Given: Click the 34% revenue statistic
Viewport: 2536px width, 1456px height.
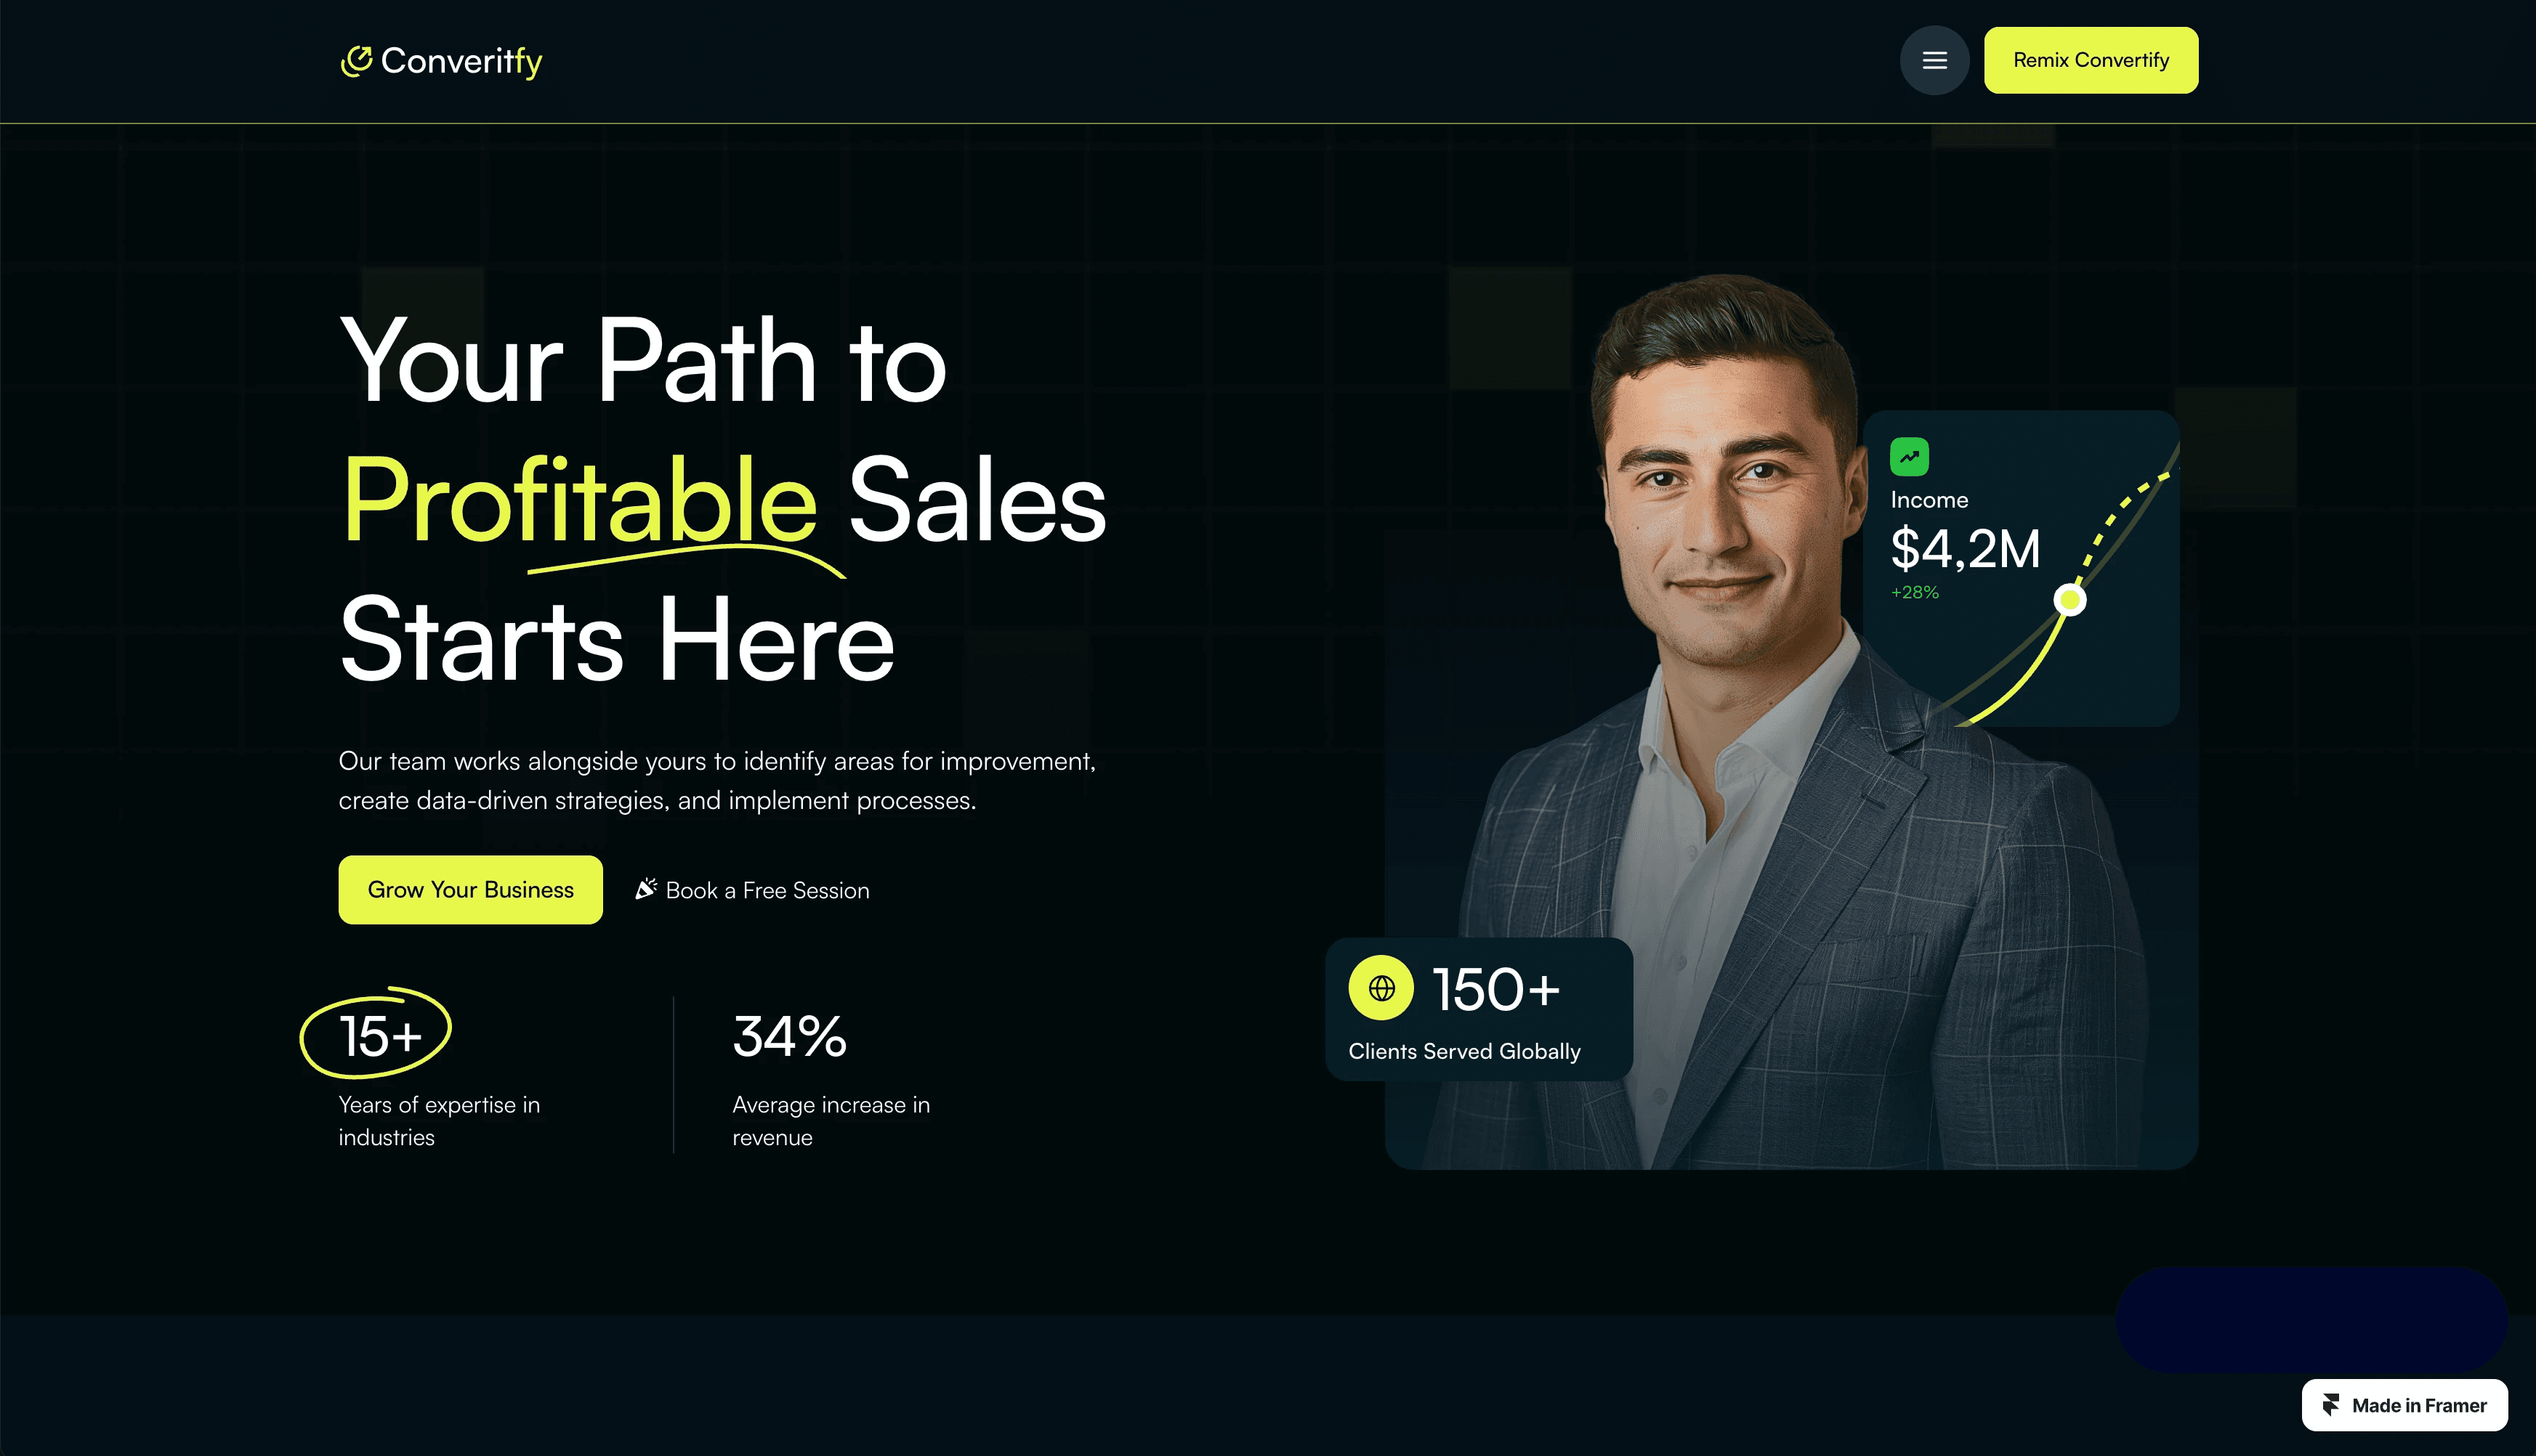Looking at the screenshot, I should click(789, 1036).
